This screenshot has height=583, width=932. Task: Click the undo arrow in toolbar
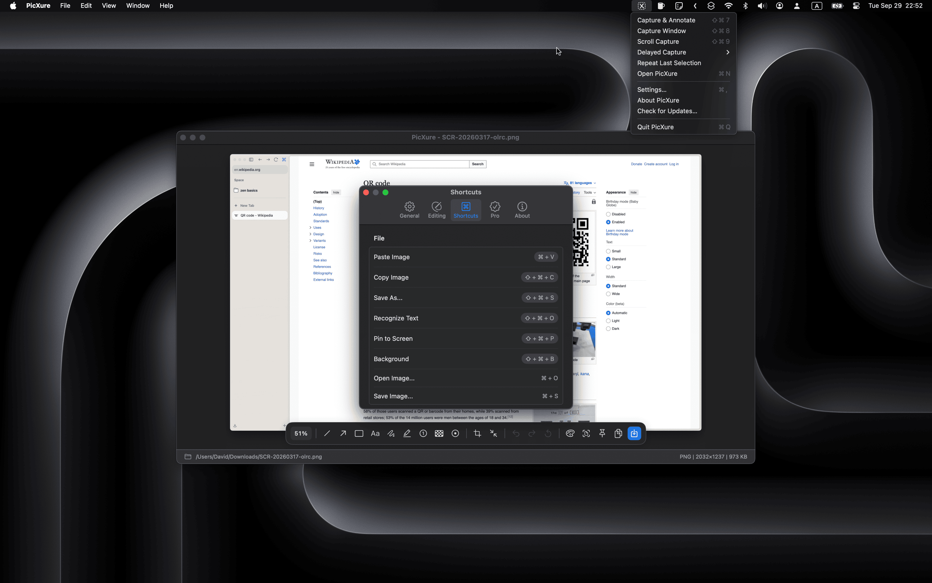(516, 433)
